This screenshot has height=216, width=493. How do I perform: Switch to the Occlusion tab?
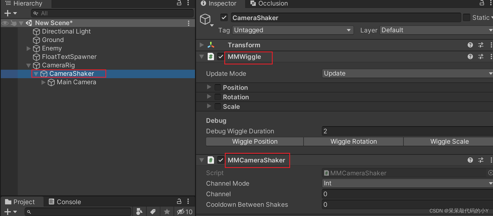pyautogui.click(x=269, y=3)
